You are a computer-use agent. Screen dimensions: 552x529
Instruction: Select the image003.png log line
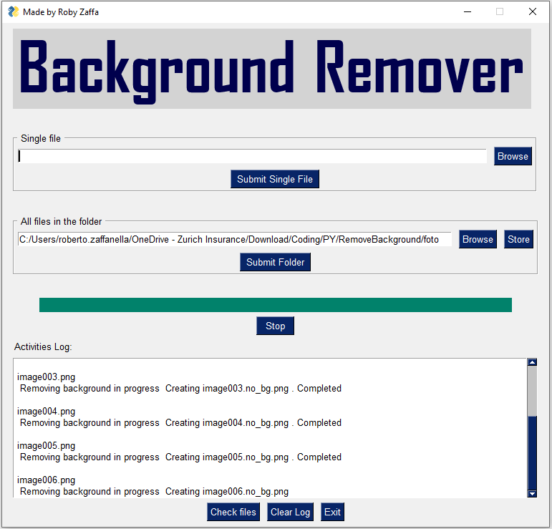pyautogui.click(x=46, y=377)
